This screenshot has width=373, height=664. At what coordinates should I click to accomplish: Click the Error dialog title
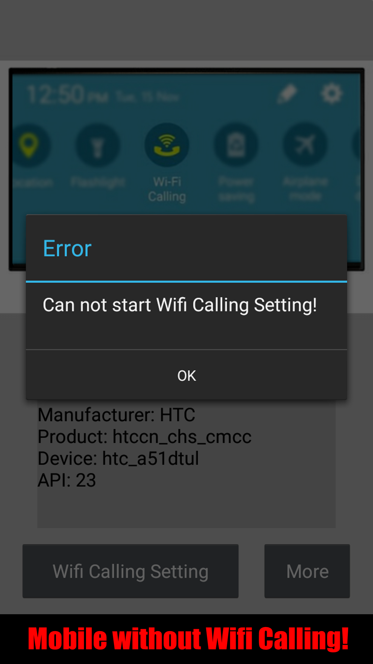tap(67, 249)
